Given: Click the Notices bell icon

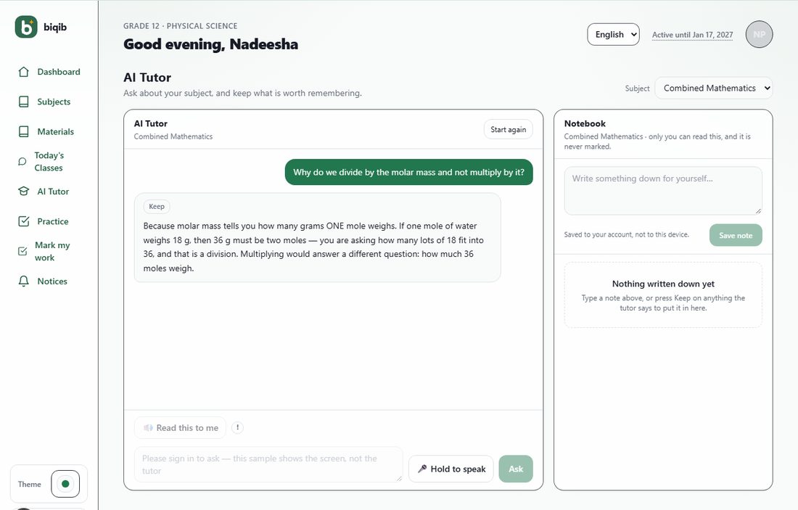Looking at the screenshot, I should (x=23, y=281).
